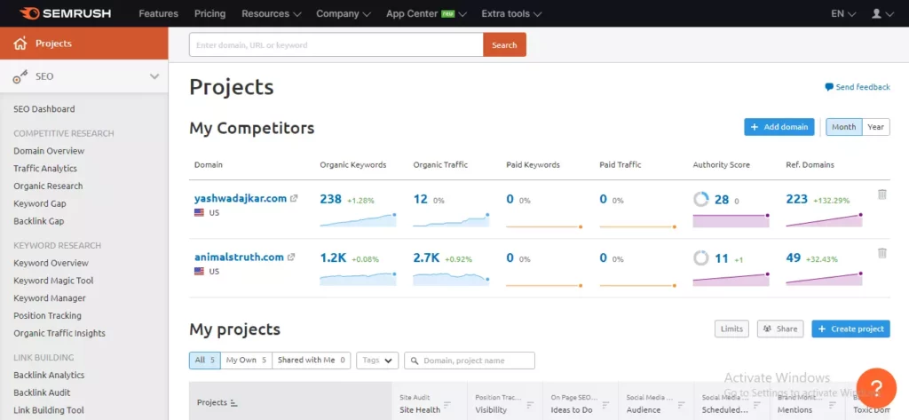Open the yashwadajkar.com domain link
The image size is (909, 420).
click(x=241, y=198)
